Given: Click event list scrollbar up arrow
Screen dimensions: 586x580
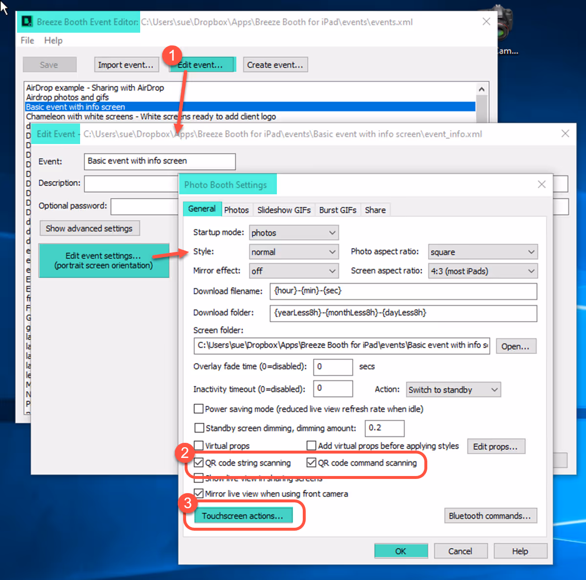Looking at the screenshot, I should pos(481,89).
